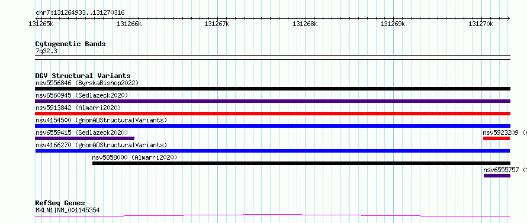This screenshot has width=527, height=223.
Task: Click the 7q32.3 cytogenetic band bar
Action: pyautogui.click(x=272, y=57)
